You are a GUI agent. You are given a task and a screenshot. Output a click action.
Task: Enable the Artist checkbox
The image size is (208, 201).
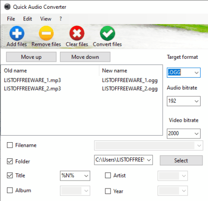point(108,176)
